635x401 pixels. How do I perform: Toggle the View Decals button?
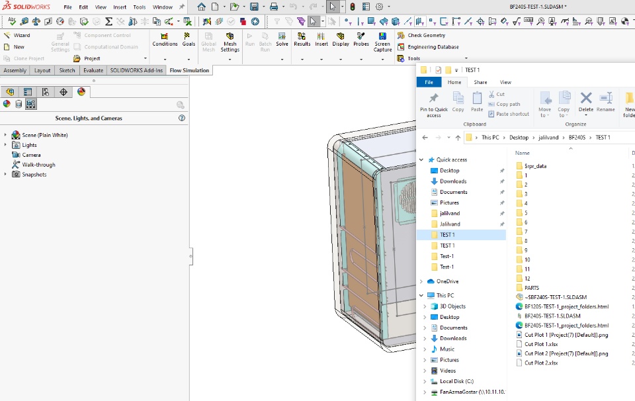pyautogui.click(x=19, y=104)
